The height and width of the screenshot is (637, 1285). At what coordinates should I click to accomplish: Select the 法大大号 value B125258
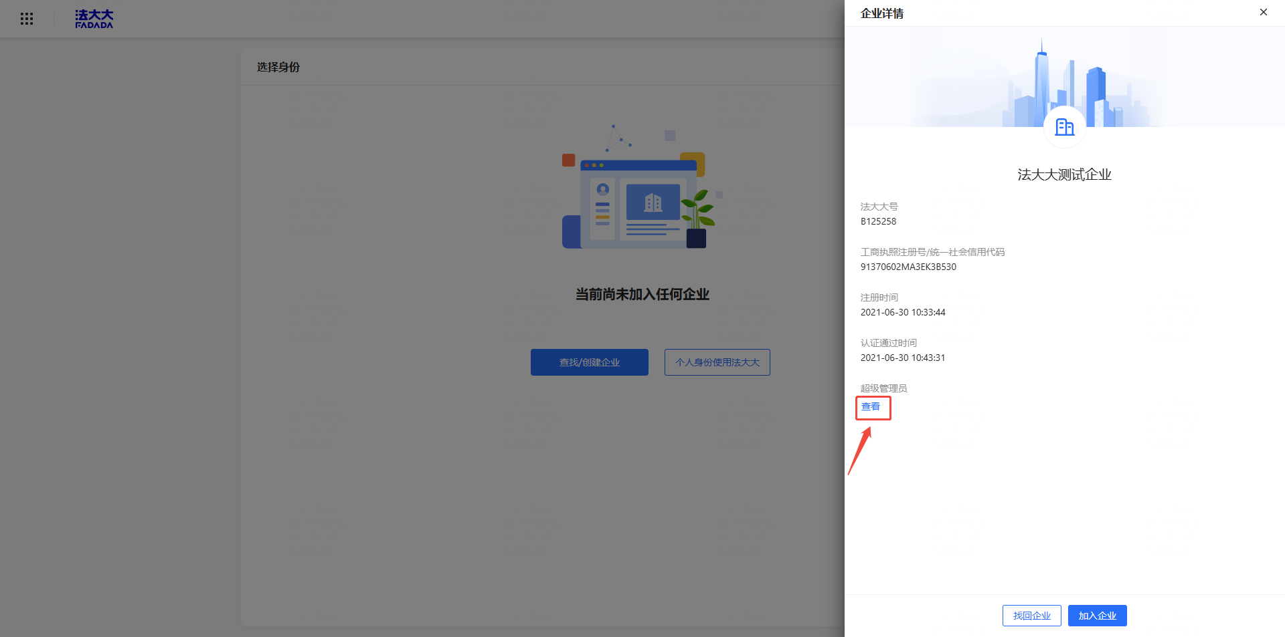tap(878, 221)
